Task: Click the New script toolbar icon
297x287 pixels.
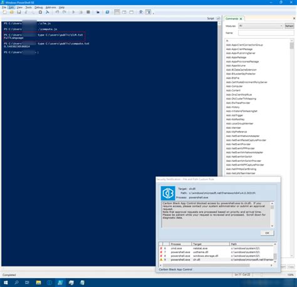Action: [x=4, y=13]
